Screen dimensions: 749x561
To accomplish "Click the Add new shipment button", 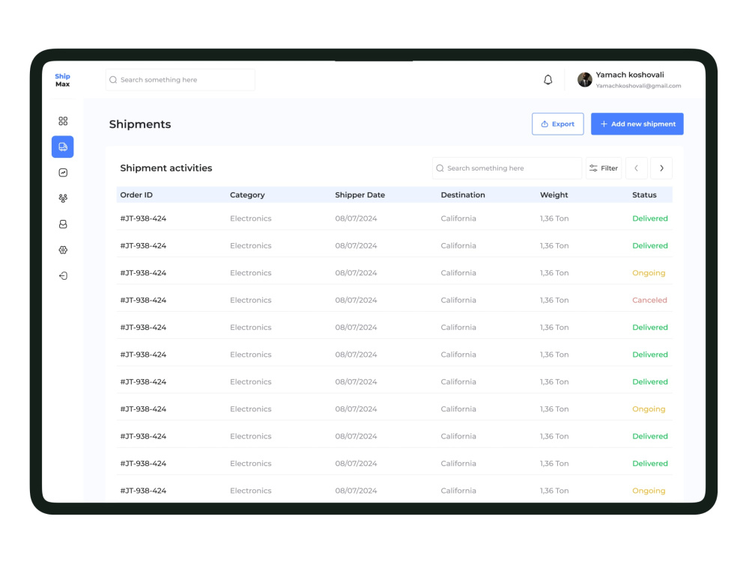I will point(637,123).
